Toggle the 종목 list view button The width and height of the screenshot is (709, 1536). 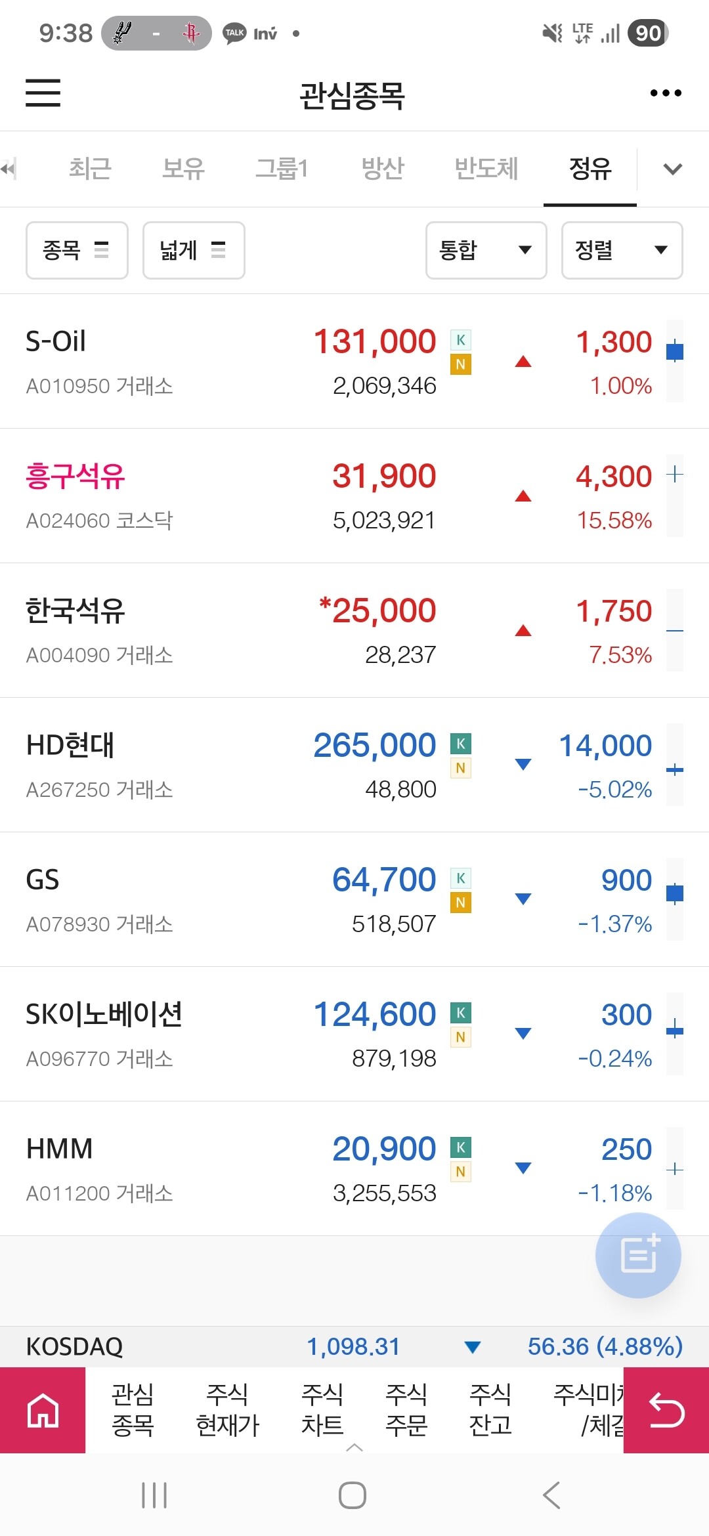pyautogui.click(x=77, y=250)
